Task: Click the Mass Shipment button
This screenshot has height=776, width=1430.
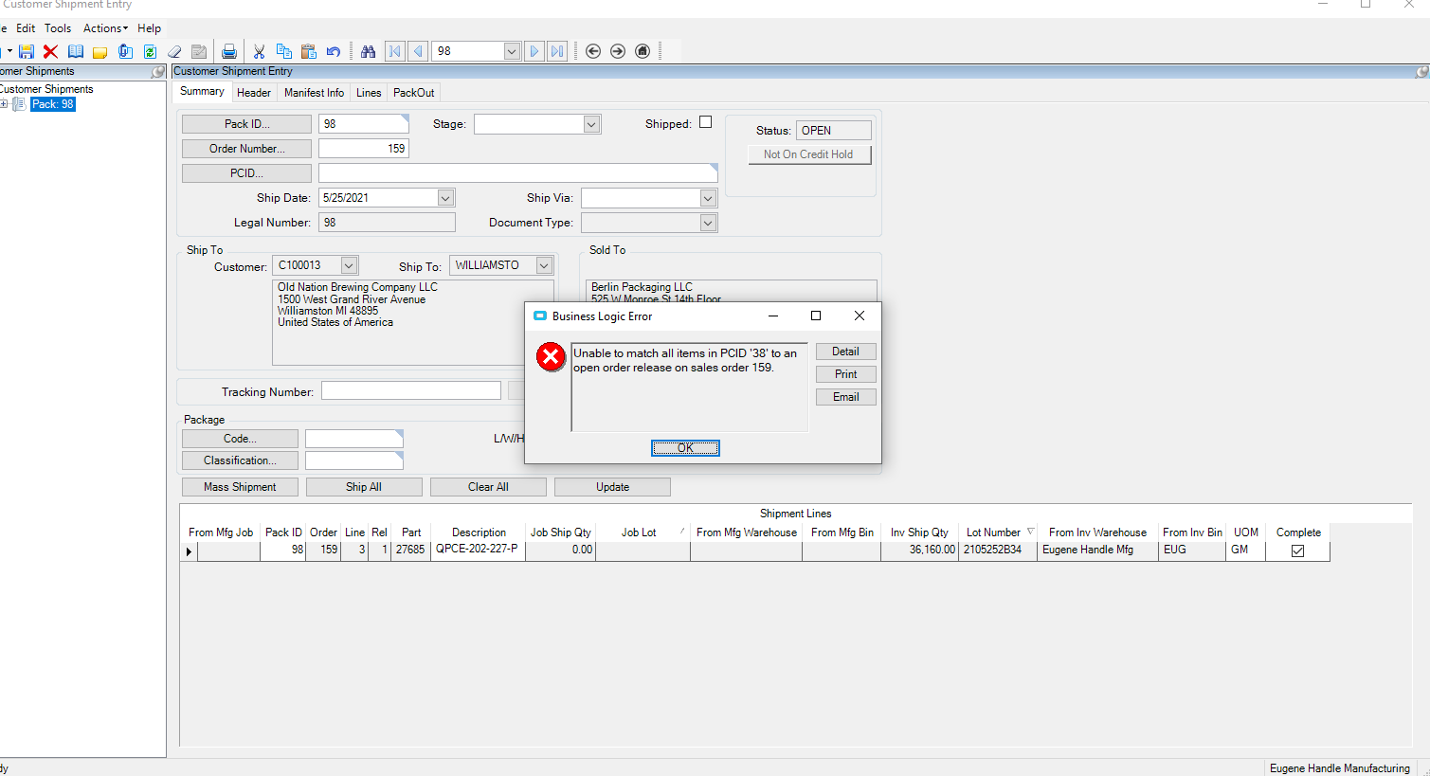Action: (240, 487)
